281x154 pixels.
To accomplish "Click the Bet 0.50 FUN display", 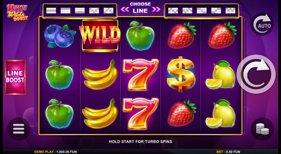I will (228, 152).
